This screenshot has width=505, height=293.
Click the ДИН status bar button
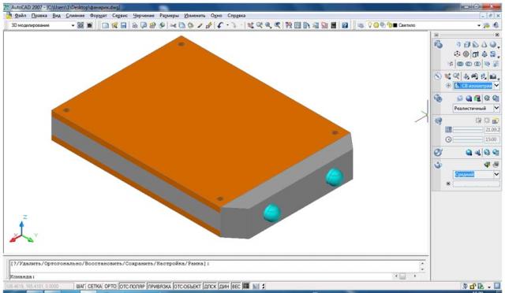(224, 286)
